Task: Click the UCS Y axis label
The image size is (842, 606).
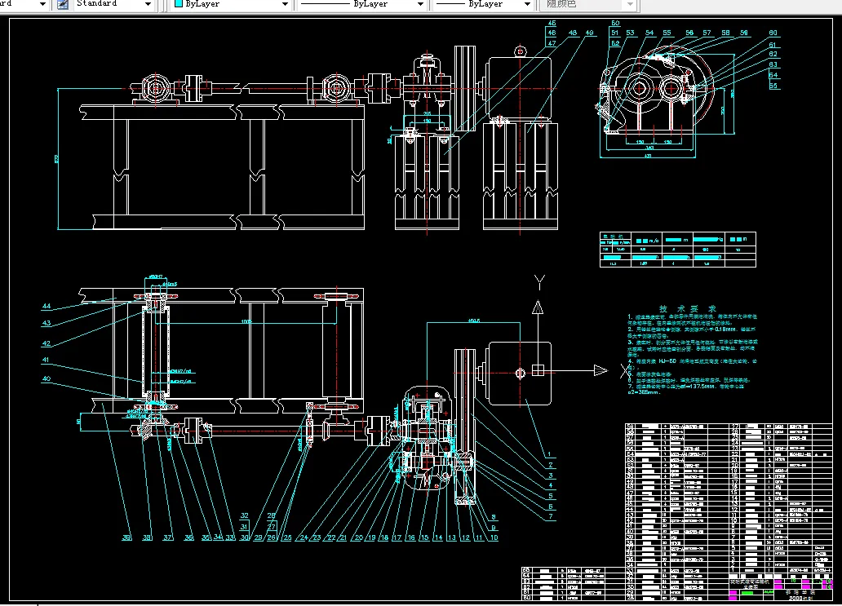Action: click(x=538, y=282)
